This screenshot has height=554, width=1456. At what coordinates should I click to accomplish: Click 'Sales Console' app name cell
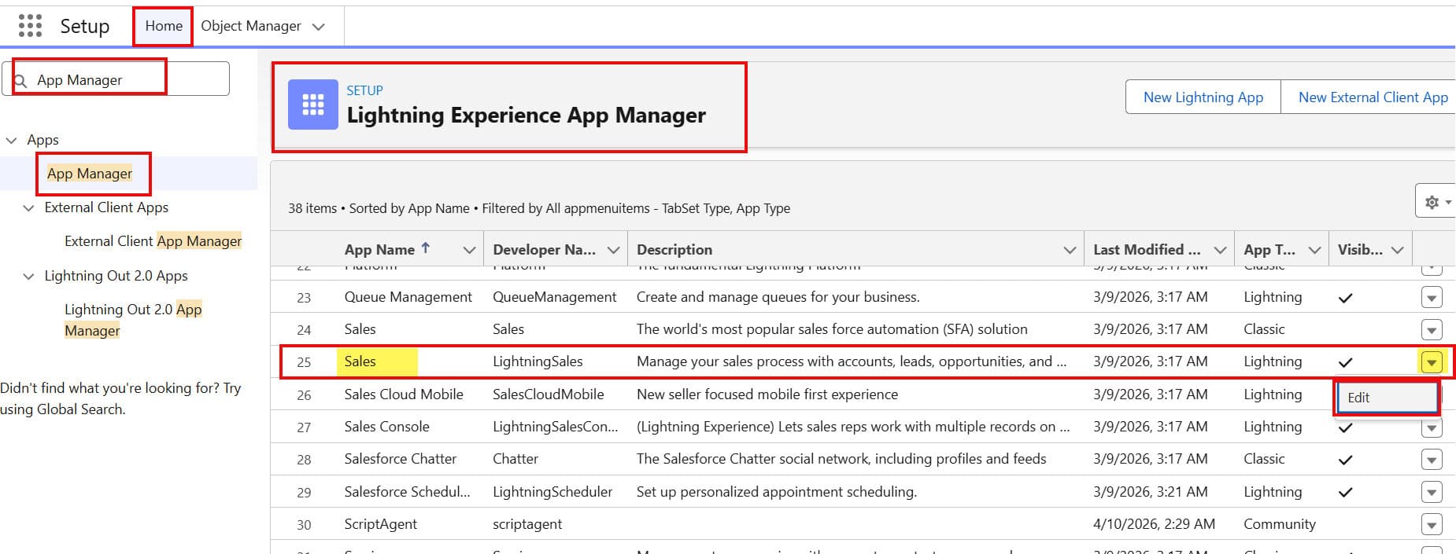[x=386, y=427]
